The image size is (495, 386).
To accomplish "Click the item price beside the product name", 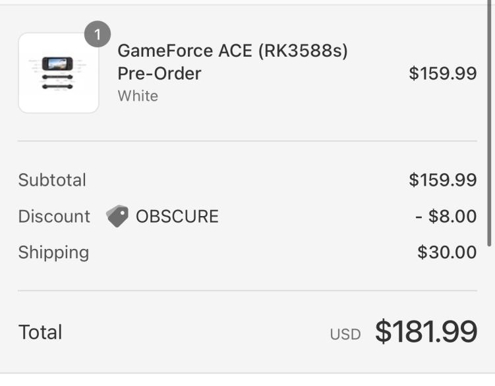I will click(x=442, y=73).
